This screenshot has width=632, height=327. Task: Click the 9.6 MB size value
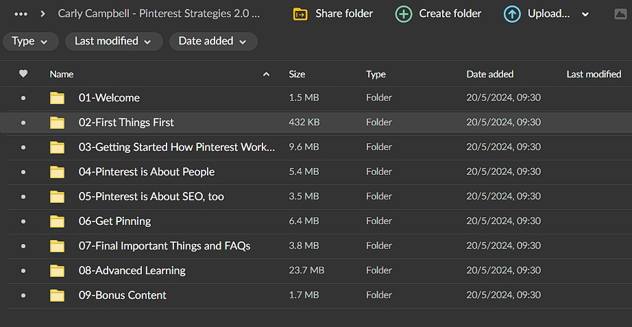304,147
